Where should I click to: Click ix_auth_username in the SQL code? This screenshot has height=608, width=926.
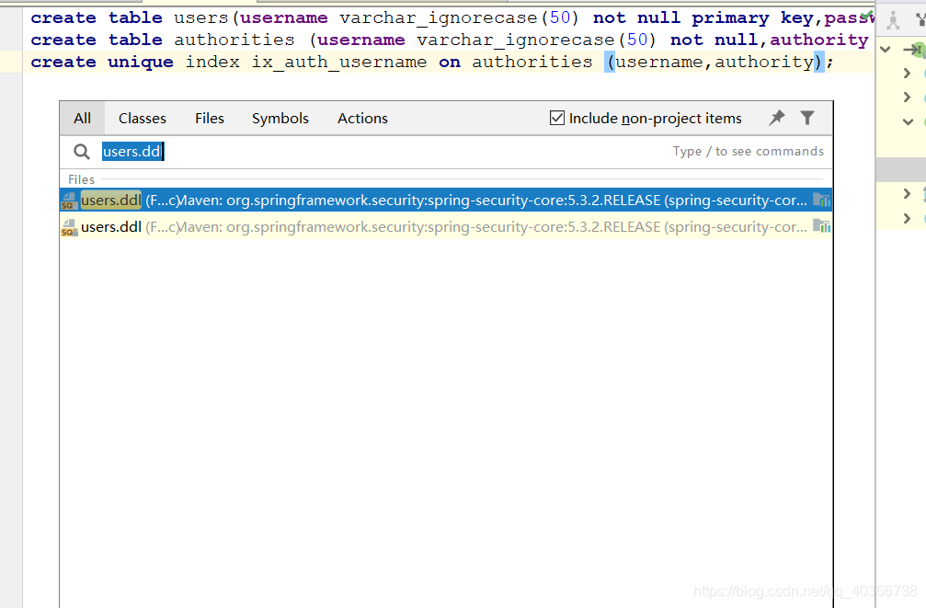click(339, 62)
